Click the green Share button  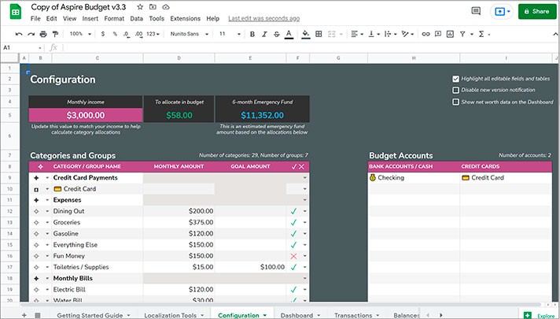coord(536,12)
